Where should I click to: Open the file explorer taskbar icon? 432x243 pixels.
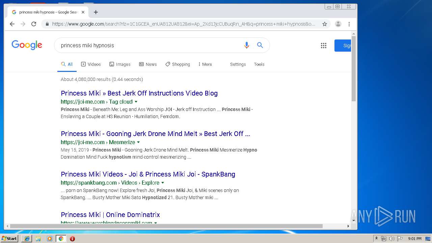(38, 239)
